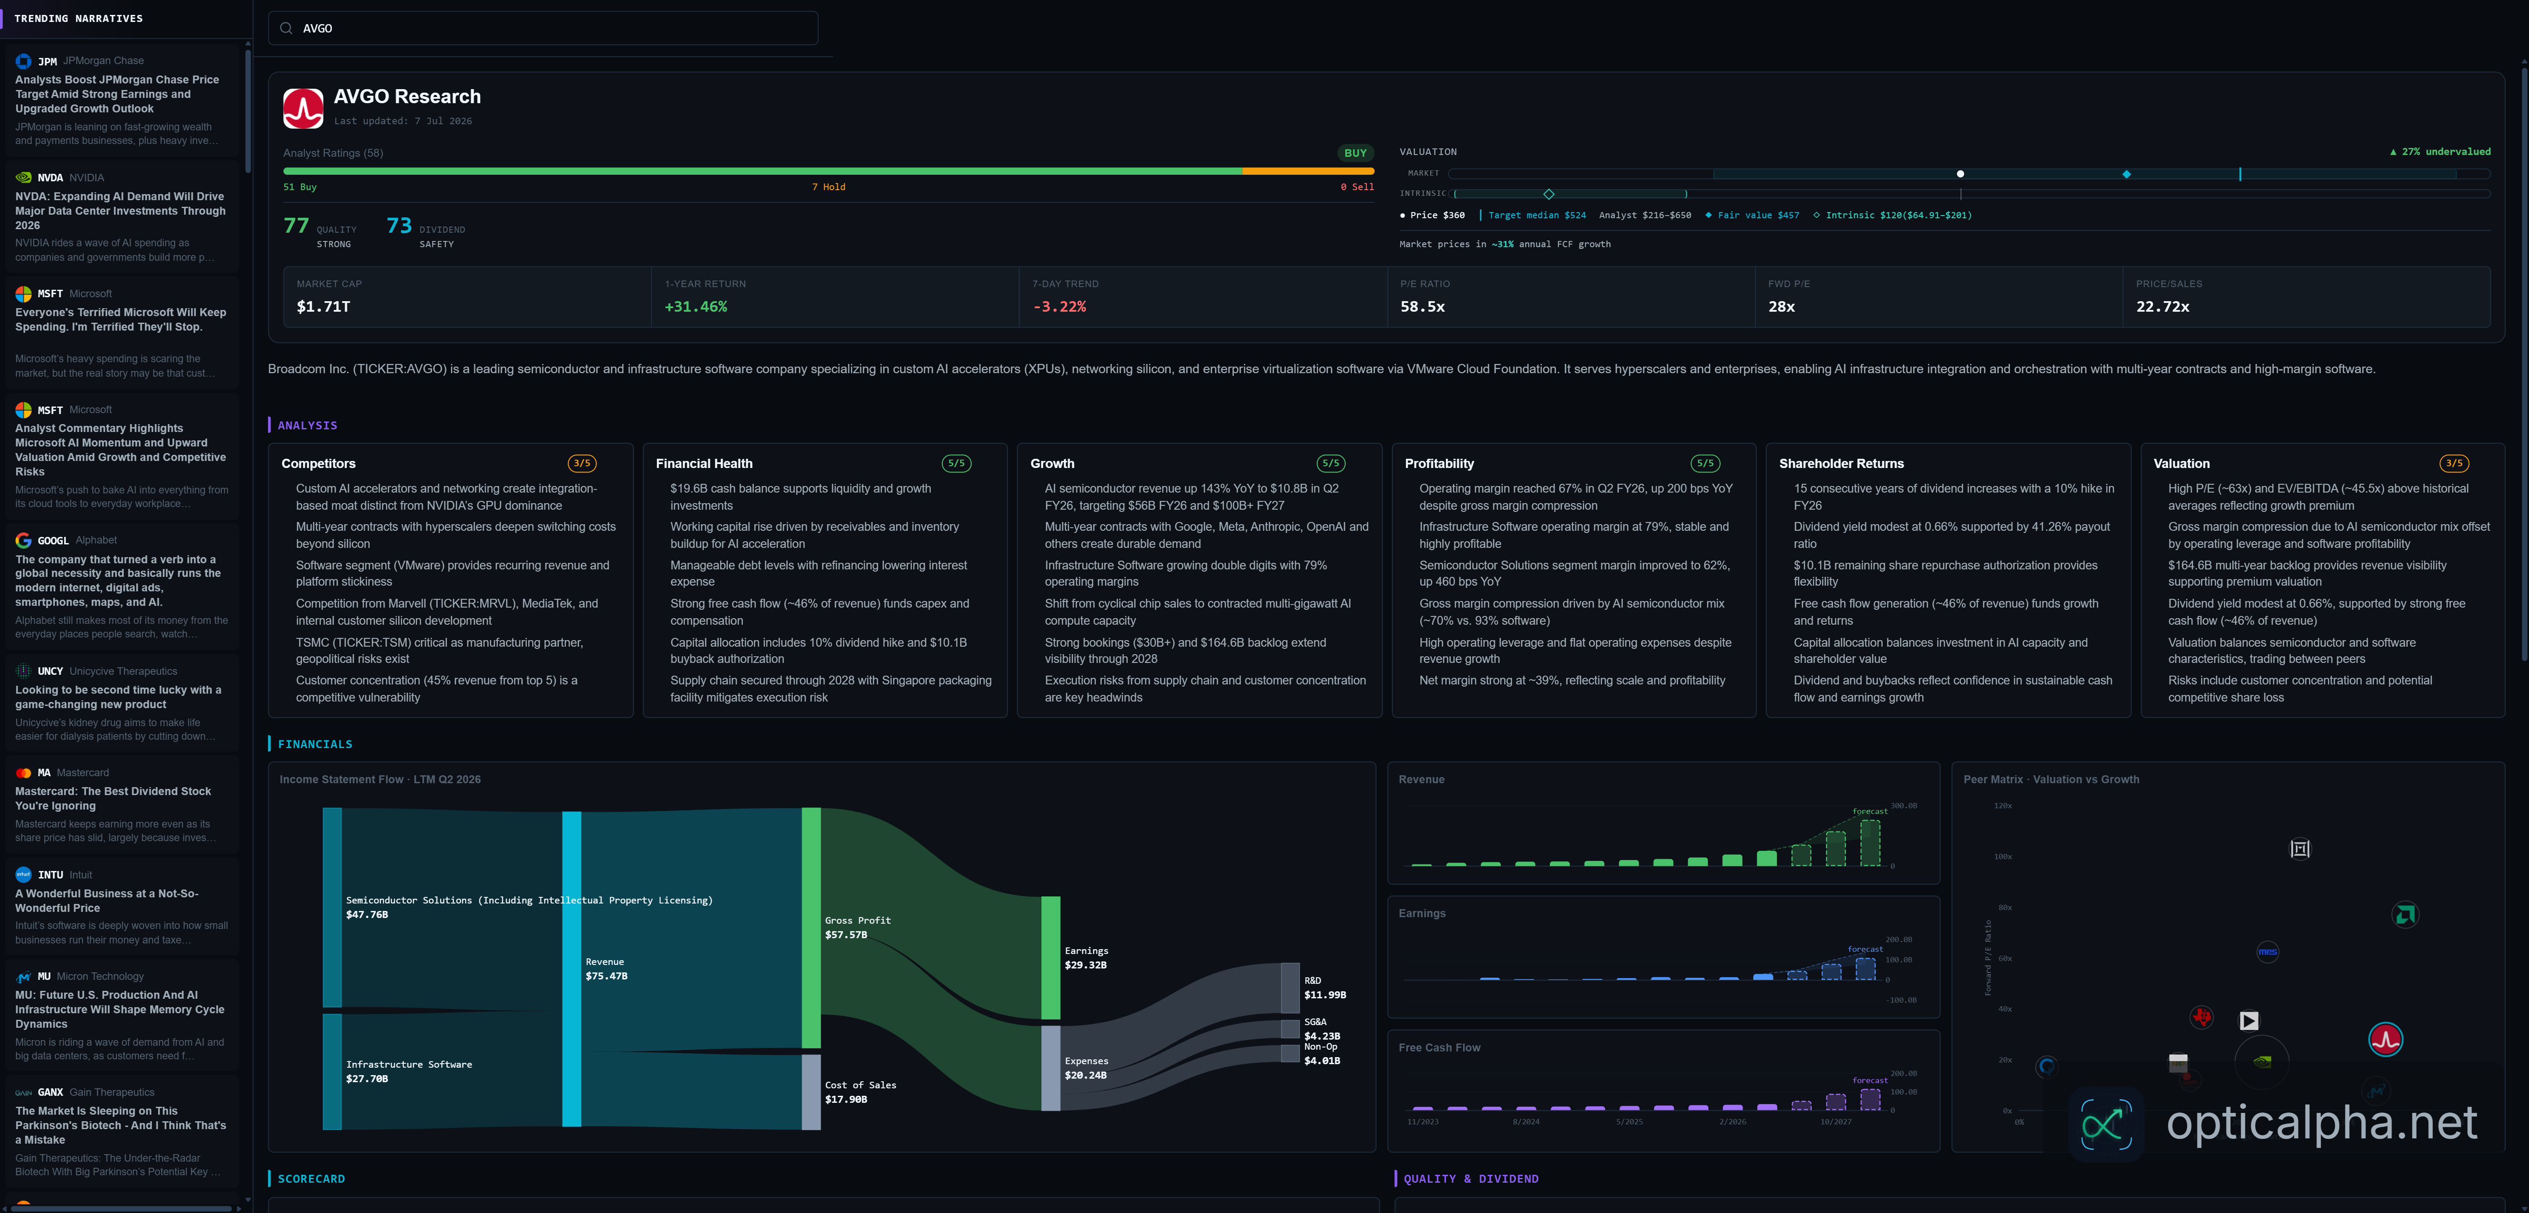Open the NVDA expanding AI demand headline
The image size is (2529, 1213).
(121, 211)
